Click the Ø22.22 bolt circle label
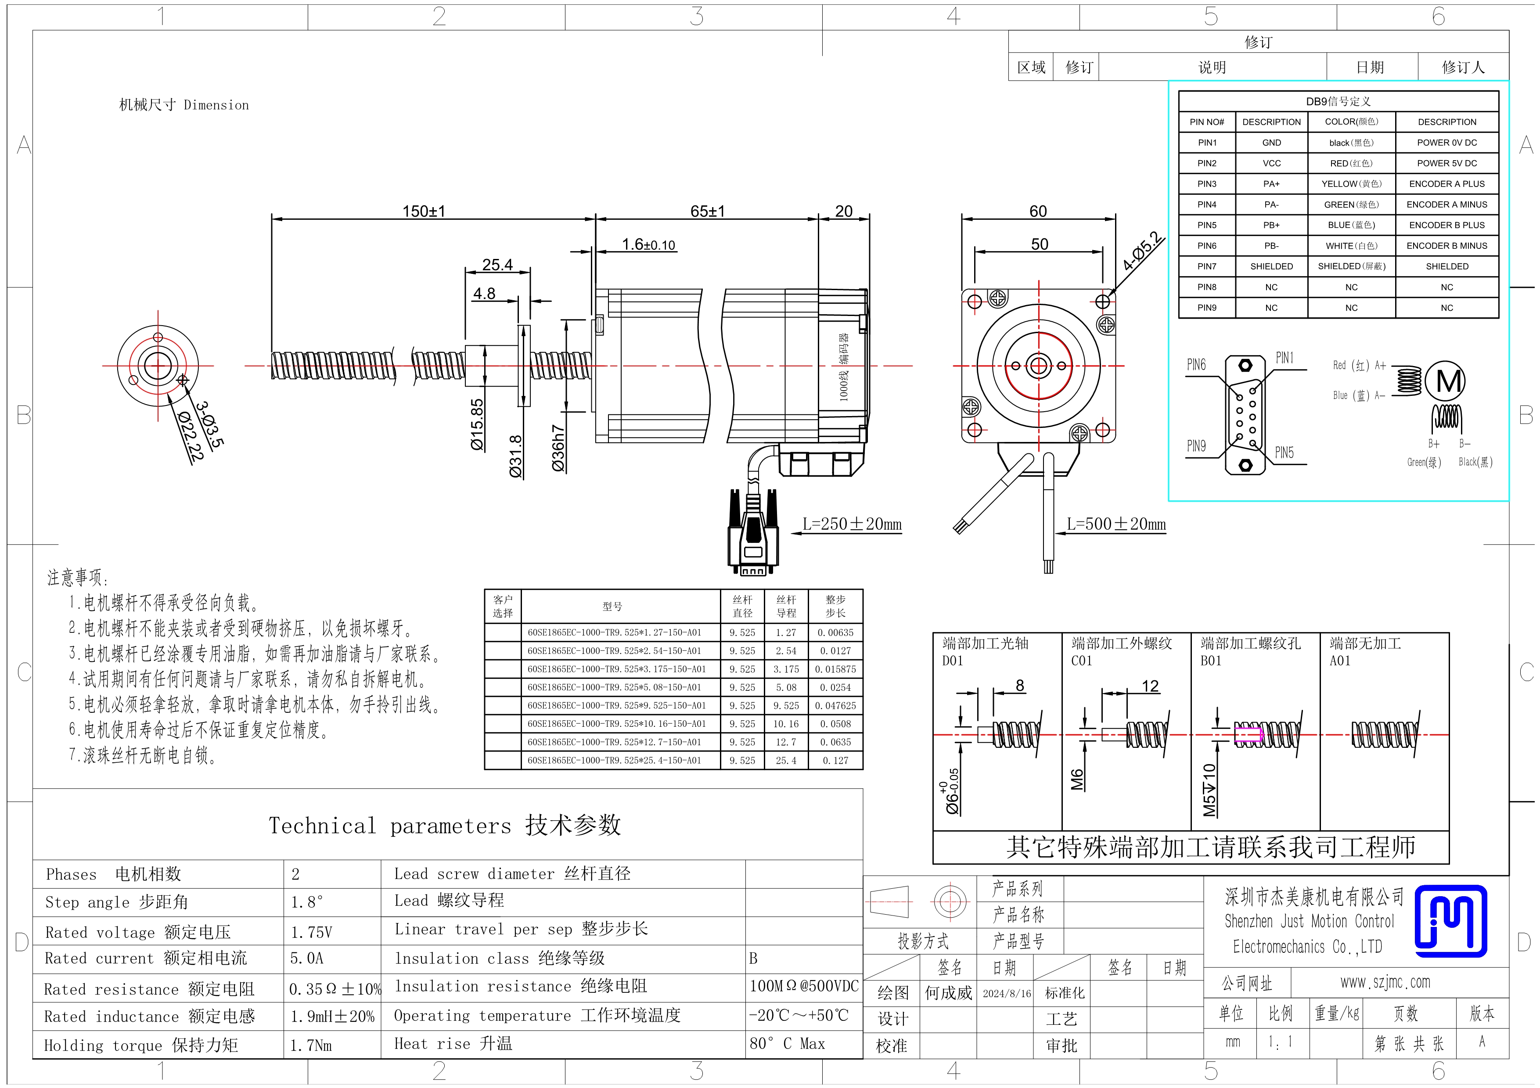 tap(190, 436)
